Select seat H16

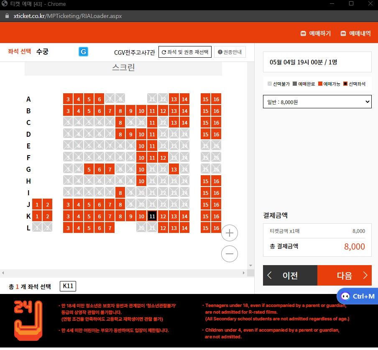(216, 181)
